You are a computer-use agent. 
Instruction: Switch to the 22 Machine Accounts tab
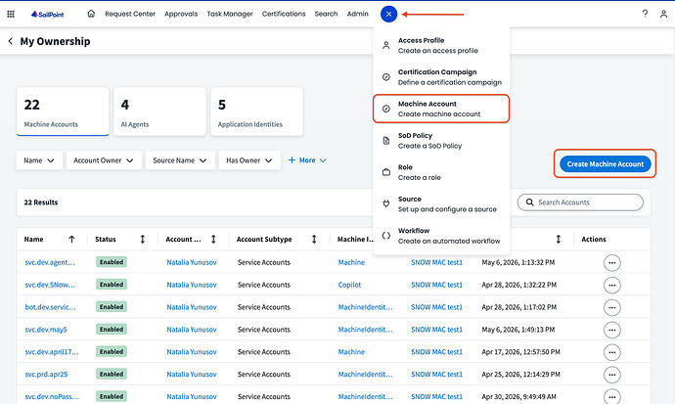pyautogui.click(x=63, y=112)
